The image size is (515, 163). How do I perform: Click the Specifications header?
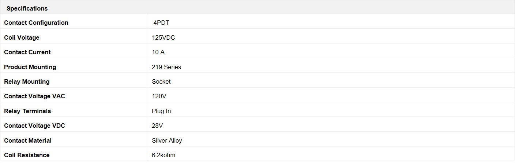point(27,8)
